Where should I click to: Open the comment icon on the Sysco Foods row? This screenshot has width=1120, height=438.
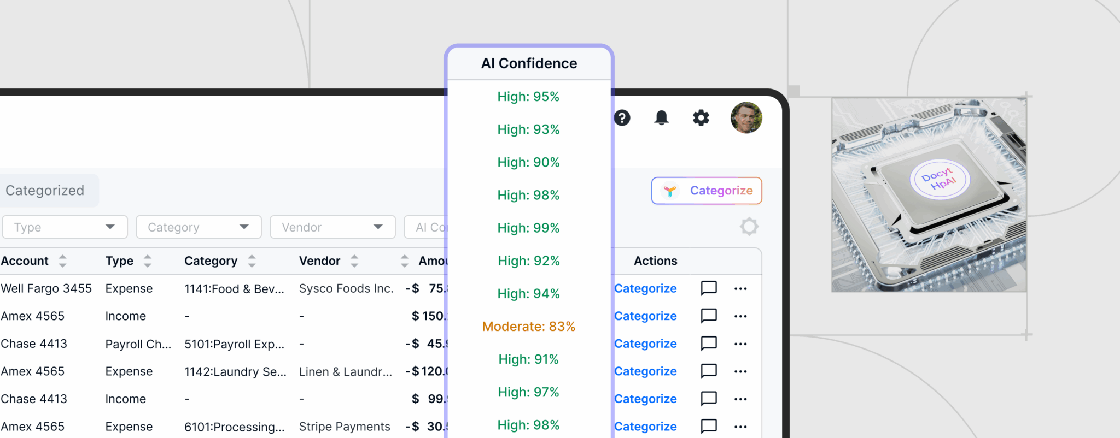[x=709, y=288]
